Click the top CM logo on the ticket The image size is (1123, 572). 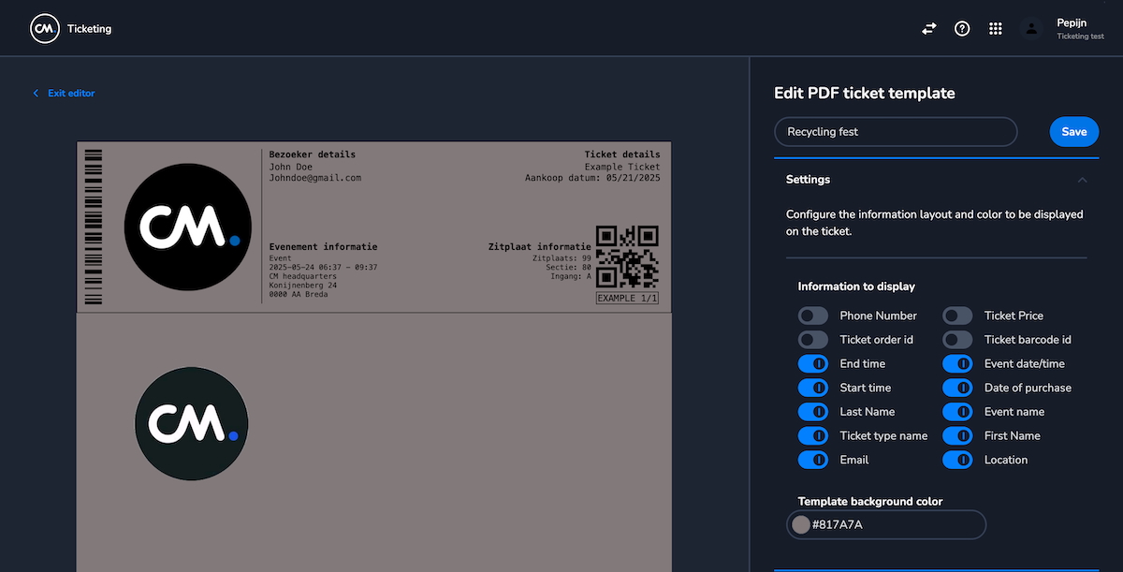pos(188,227)
